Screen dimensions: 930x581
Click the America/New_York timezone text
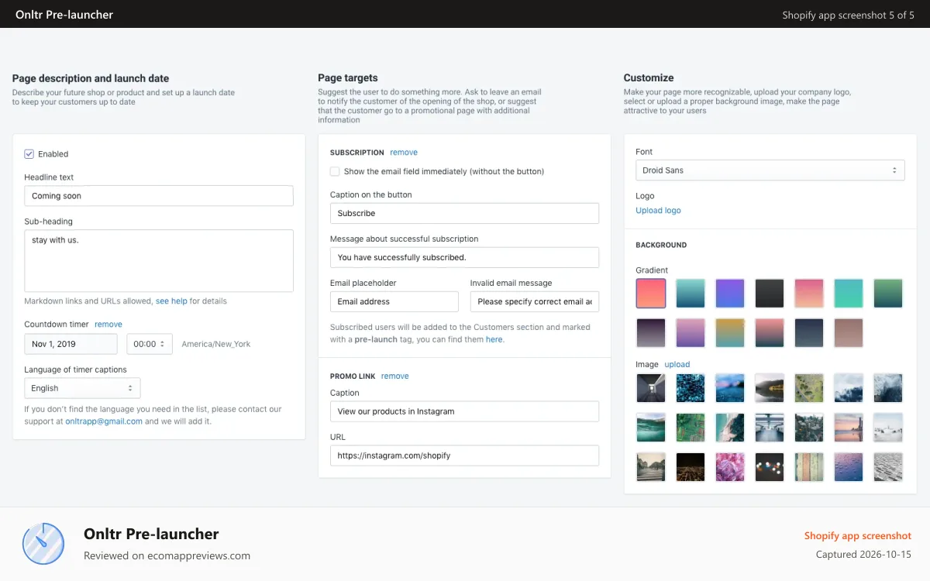pyautogui.click(x=216, y=344)
